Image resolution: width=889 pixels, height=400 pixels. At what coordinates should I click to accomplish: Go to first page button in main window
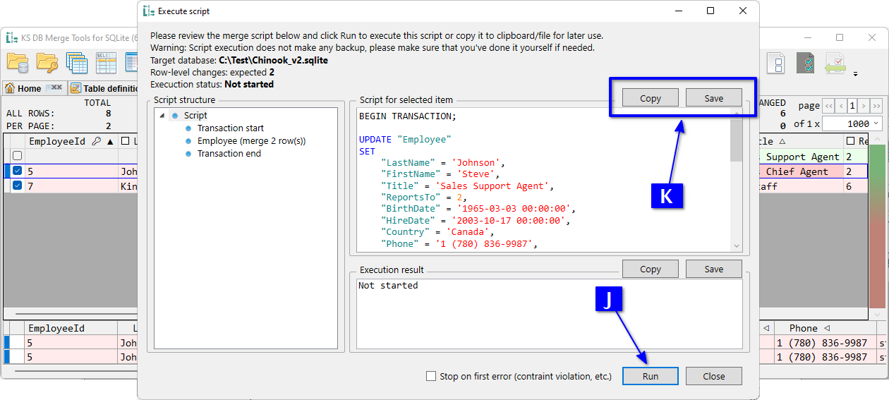click(x=829, y=106)
